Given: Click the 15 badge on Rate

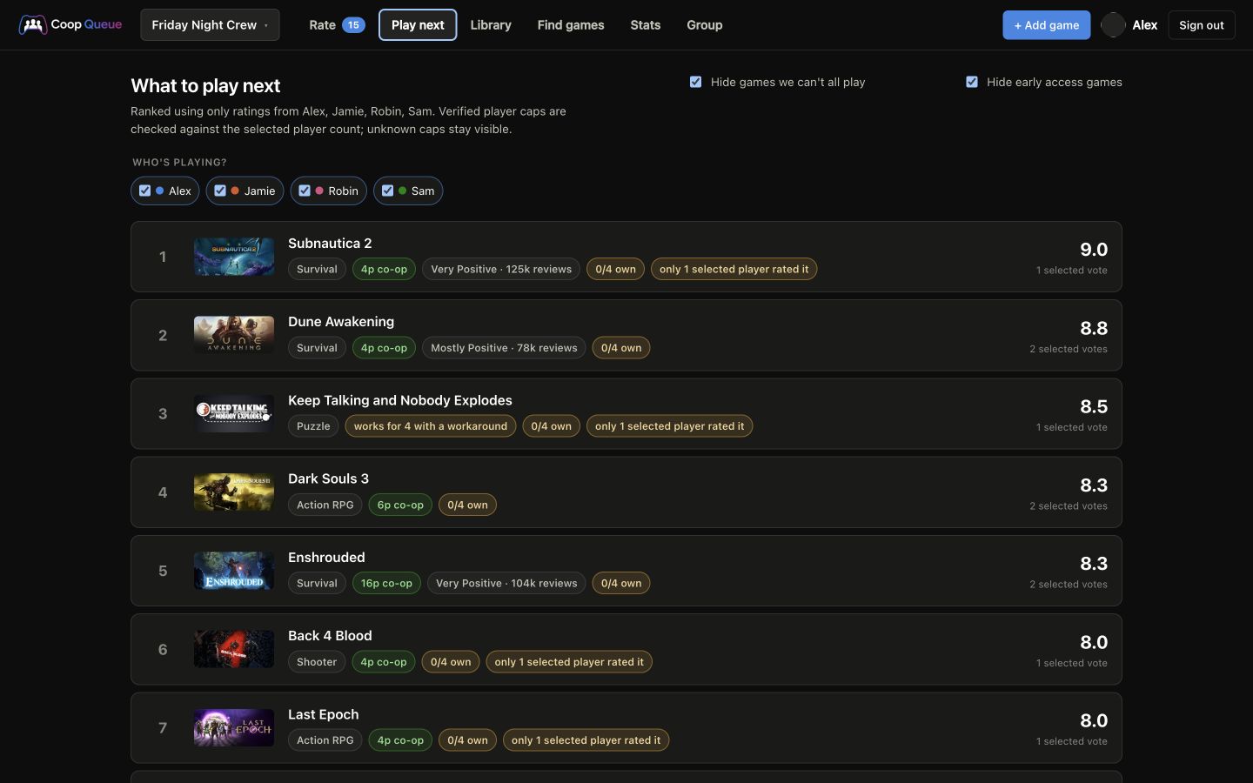Looking at the screenshot, I should coord(353,24).
